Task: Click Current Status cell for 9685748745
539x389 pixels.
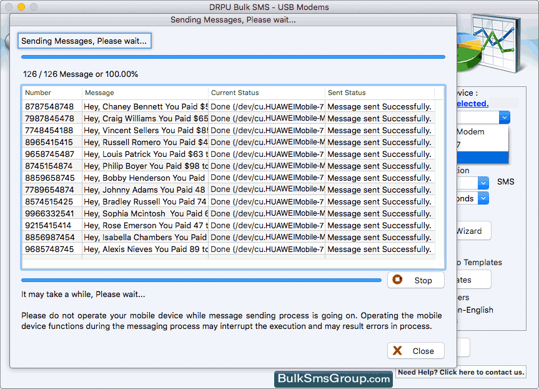Action: (x=267, y=249)
